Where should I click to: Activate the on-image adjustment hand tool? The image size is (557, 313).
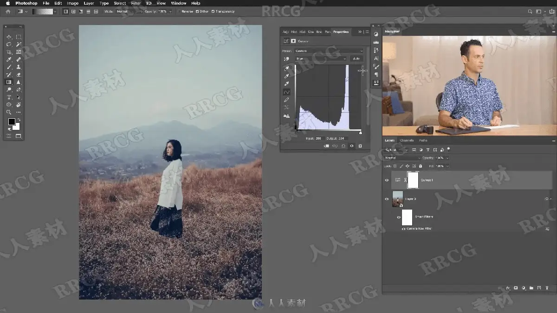tap(286, 59)
